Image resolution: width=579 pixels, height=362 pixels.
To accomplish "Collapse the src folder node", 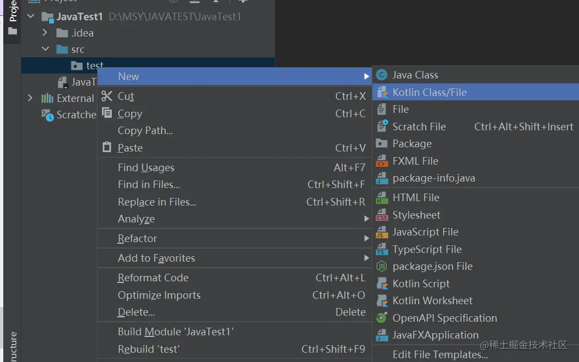I will pos(45,49).
